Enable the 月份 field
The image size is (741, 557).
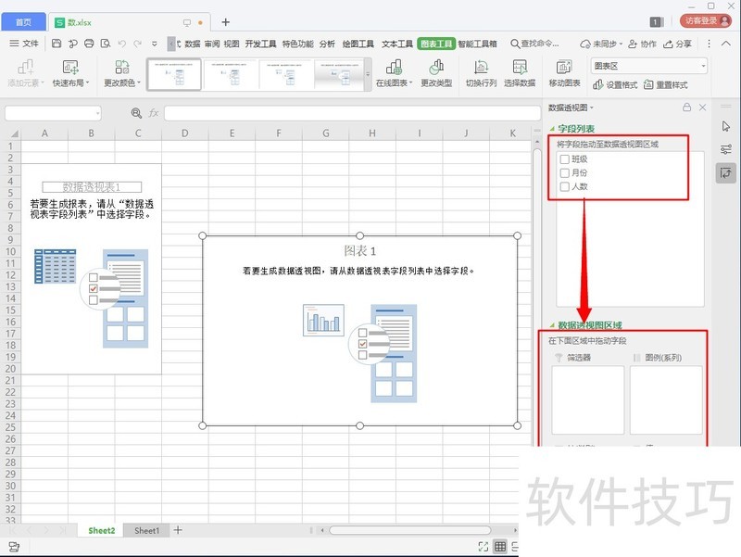tap(564, 172)
